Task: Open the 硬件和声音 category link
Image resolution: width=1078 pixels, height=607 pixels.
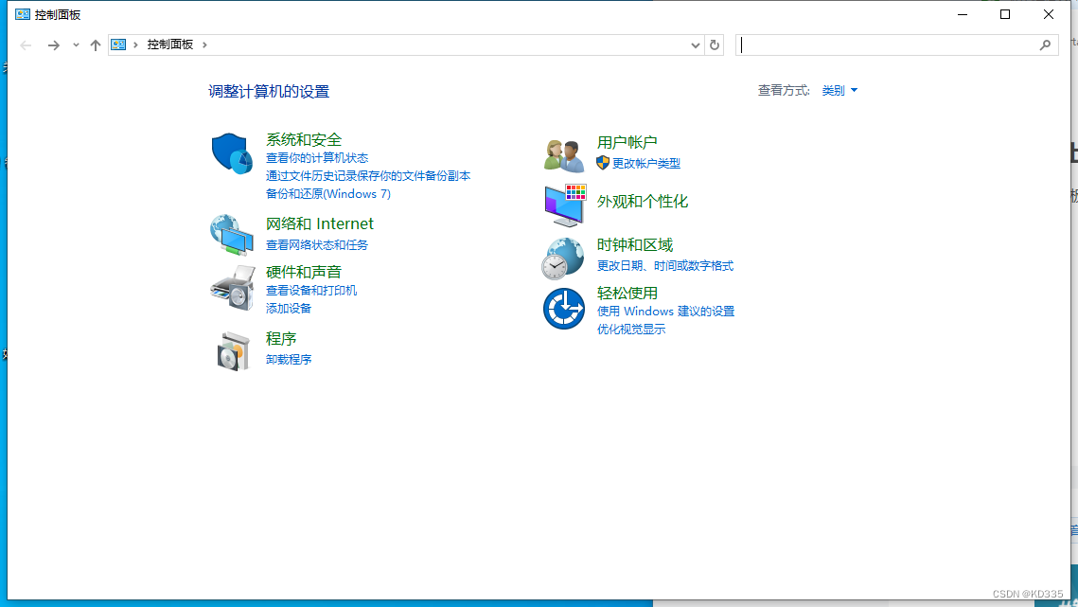Action: click(303, 272)
